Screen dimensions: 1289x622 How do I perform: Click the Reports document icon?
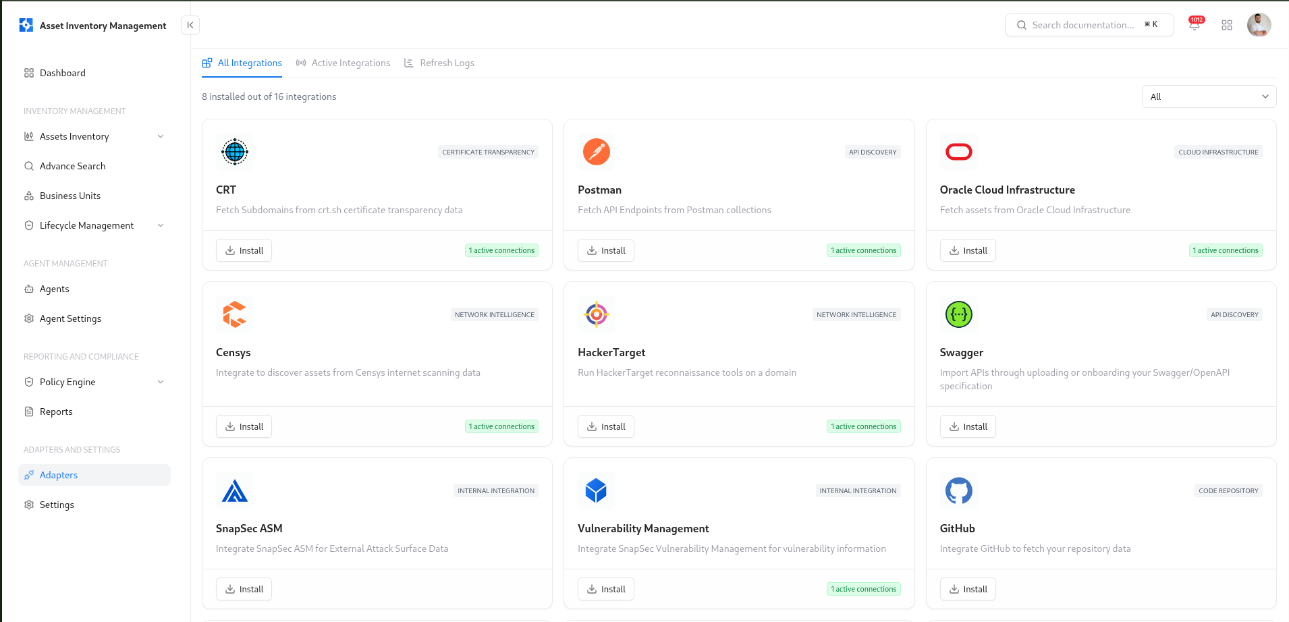point(29,412)
